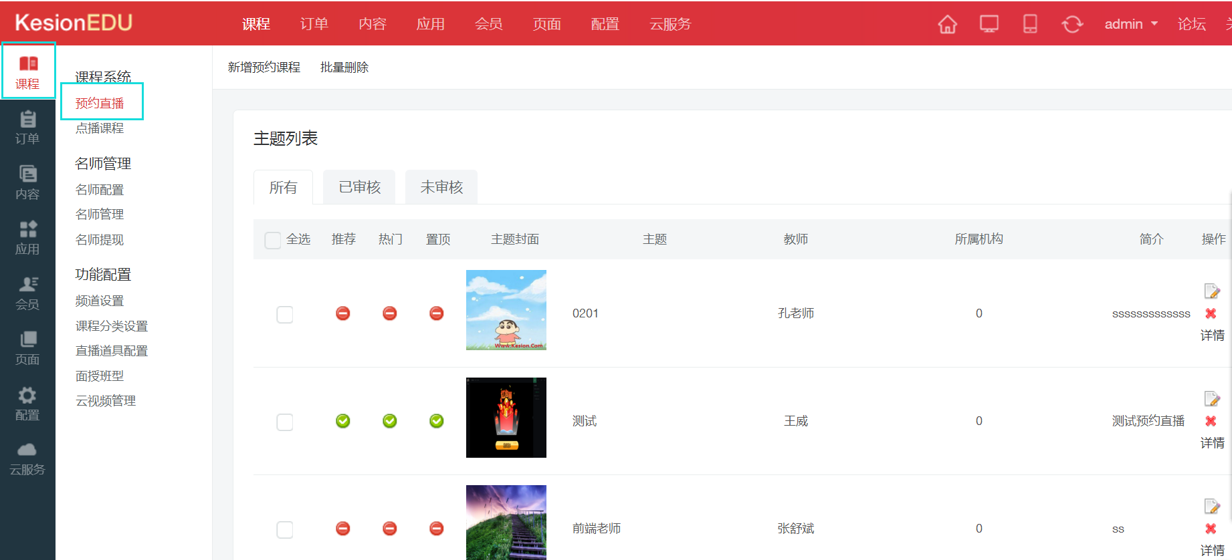The width and height of the screenshot is (1232, 560).
Task: Tick the checkbox for the 前端老师 row
Action: point(285,529)
